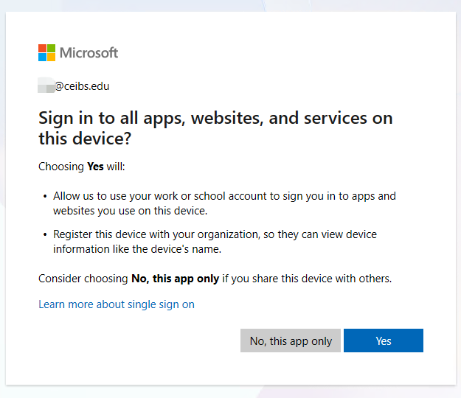Click the Microsoft wordmark text
The height and width of the screenshot is (398, 461).
coord(89,53)
